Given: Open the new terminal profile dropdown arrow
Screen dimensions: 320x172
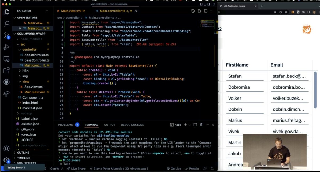Looking at the screenshot, I should (190, 125).
